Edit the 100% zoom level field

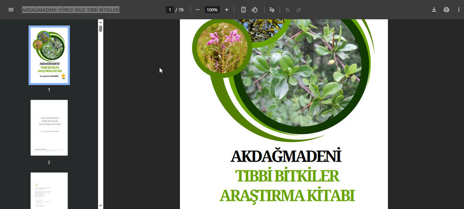(x=212, y=10)
